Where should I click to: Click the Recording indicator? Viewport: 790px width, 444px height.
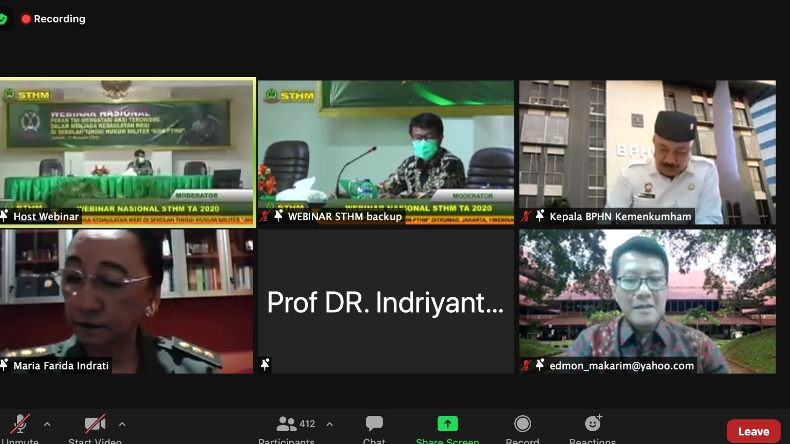pyautogui.click(x=54, y=19)
